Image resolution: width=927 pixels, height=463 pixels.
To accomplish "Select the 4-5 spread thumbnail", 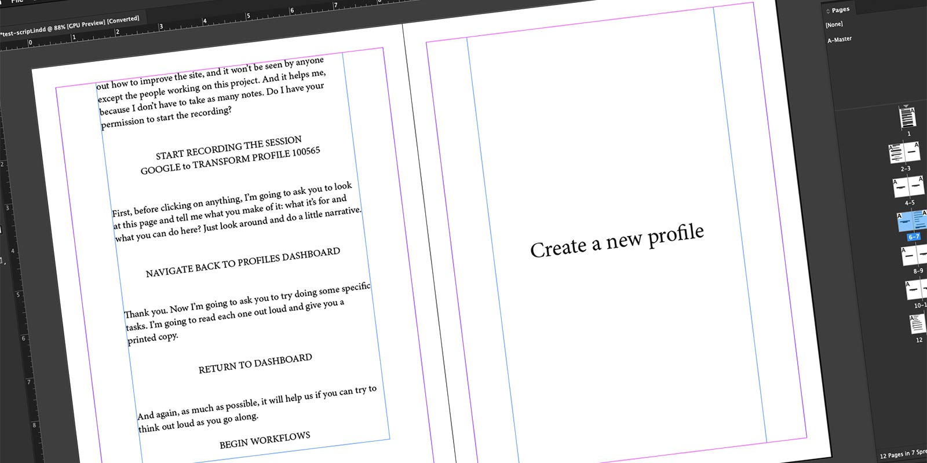I will click(x=908, y=186).
